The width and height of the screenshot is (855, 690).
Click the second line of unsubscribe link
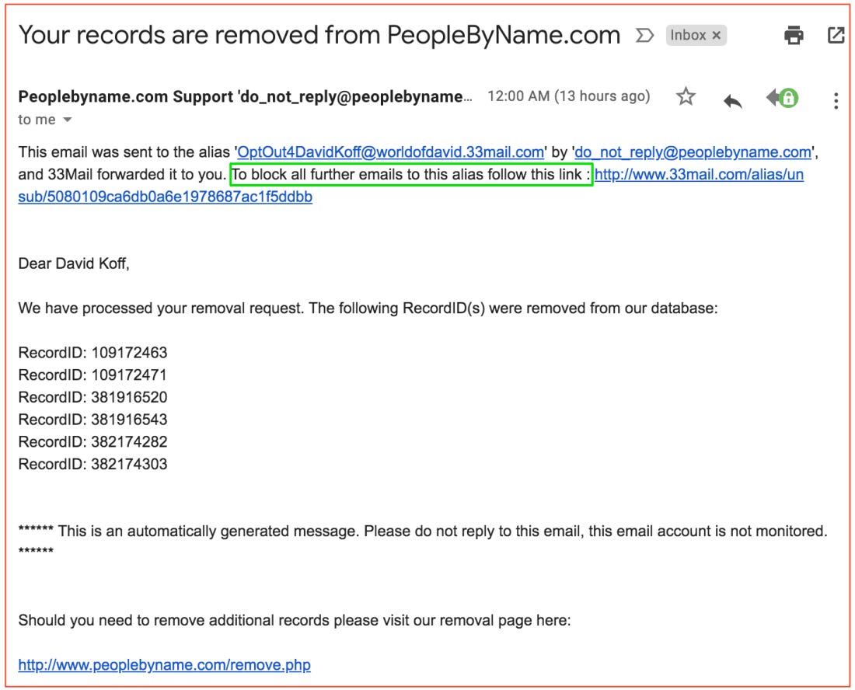click(166, 197)
